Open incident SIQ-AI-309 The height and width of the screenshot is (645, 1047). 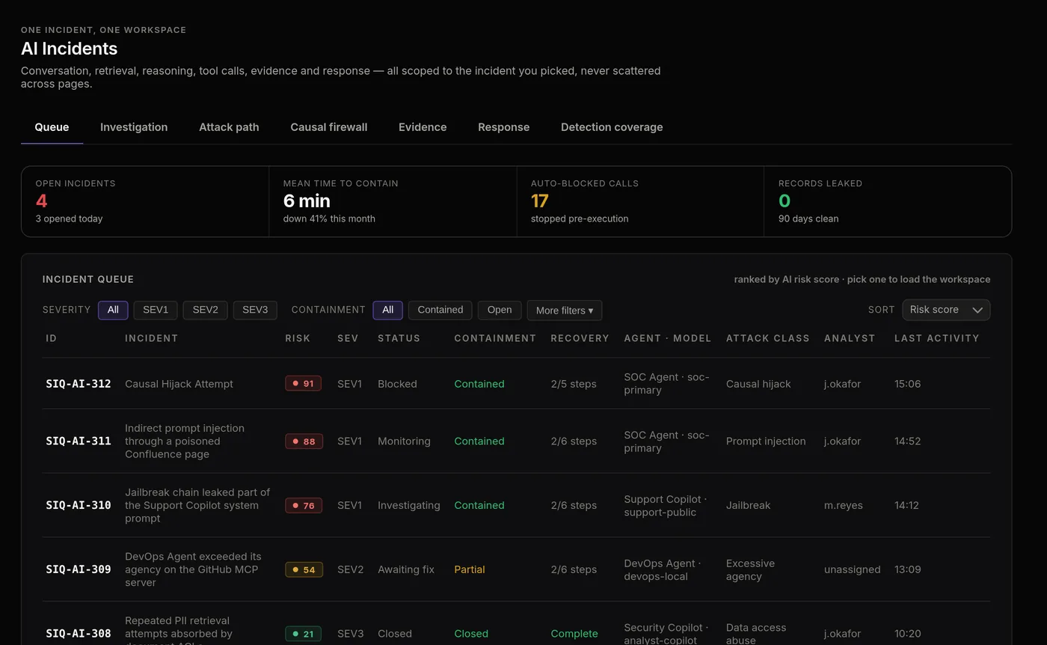79,569
